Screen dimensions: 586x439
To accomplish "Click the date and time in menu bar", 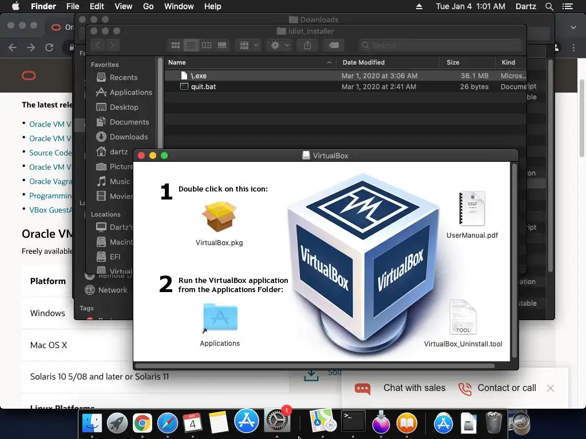I will click(470, 6).
